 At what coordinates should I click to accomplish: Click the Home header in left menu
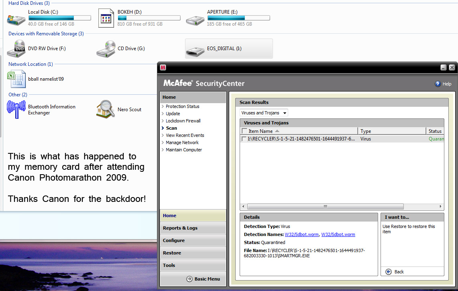[193, 97]
